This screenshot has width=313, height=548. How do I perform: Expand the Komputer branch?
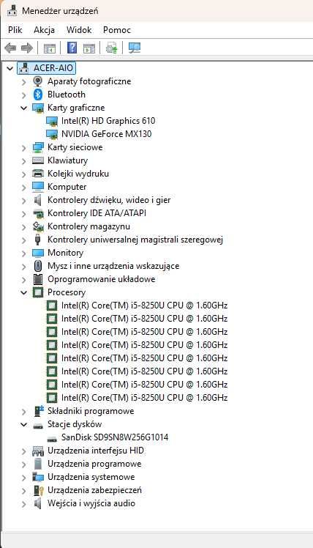click(x=23, y=188)
